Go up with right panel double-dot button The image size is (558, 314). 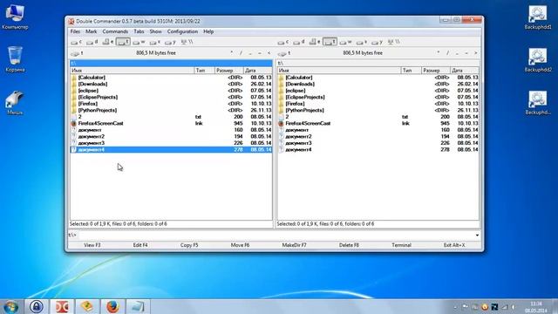(x=457, y=53)
